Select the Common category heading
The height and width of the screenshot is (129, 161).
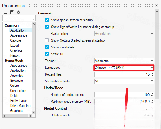point(11,25)
